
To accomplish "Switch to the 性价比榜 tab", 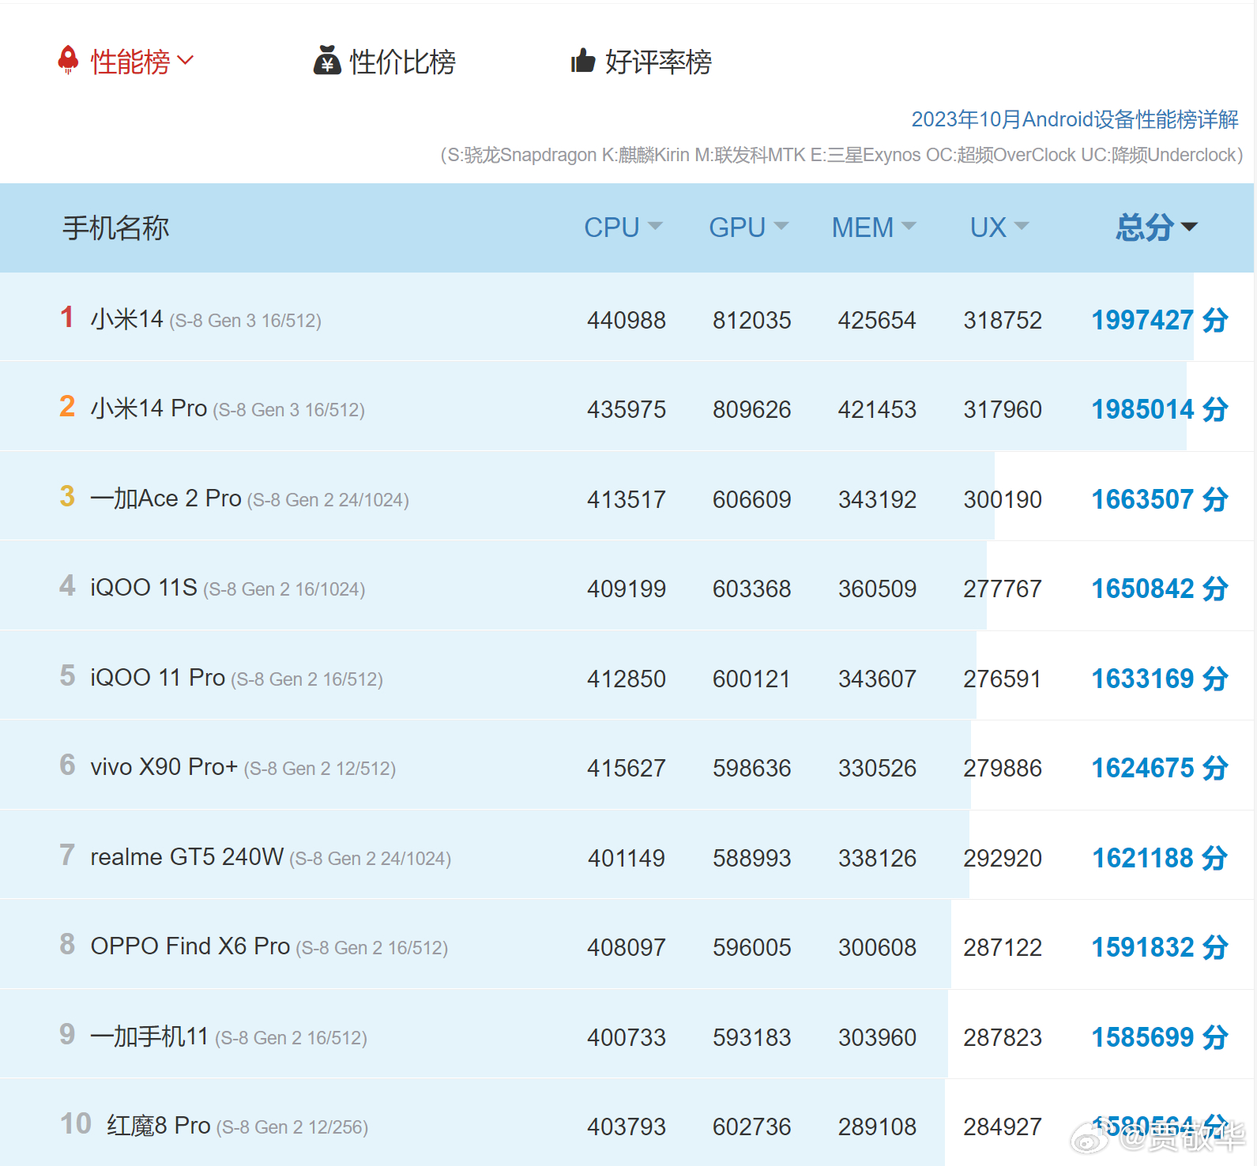I will [403, 62].
